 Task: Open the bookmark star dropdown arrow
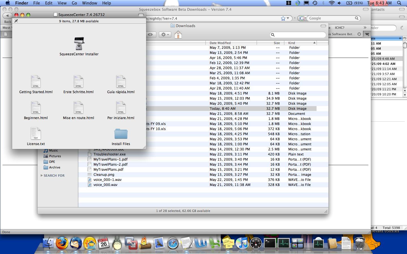click(288, 18)
